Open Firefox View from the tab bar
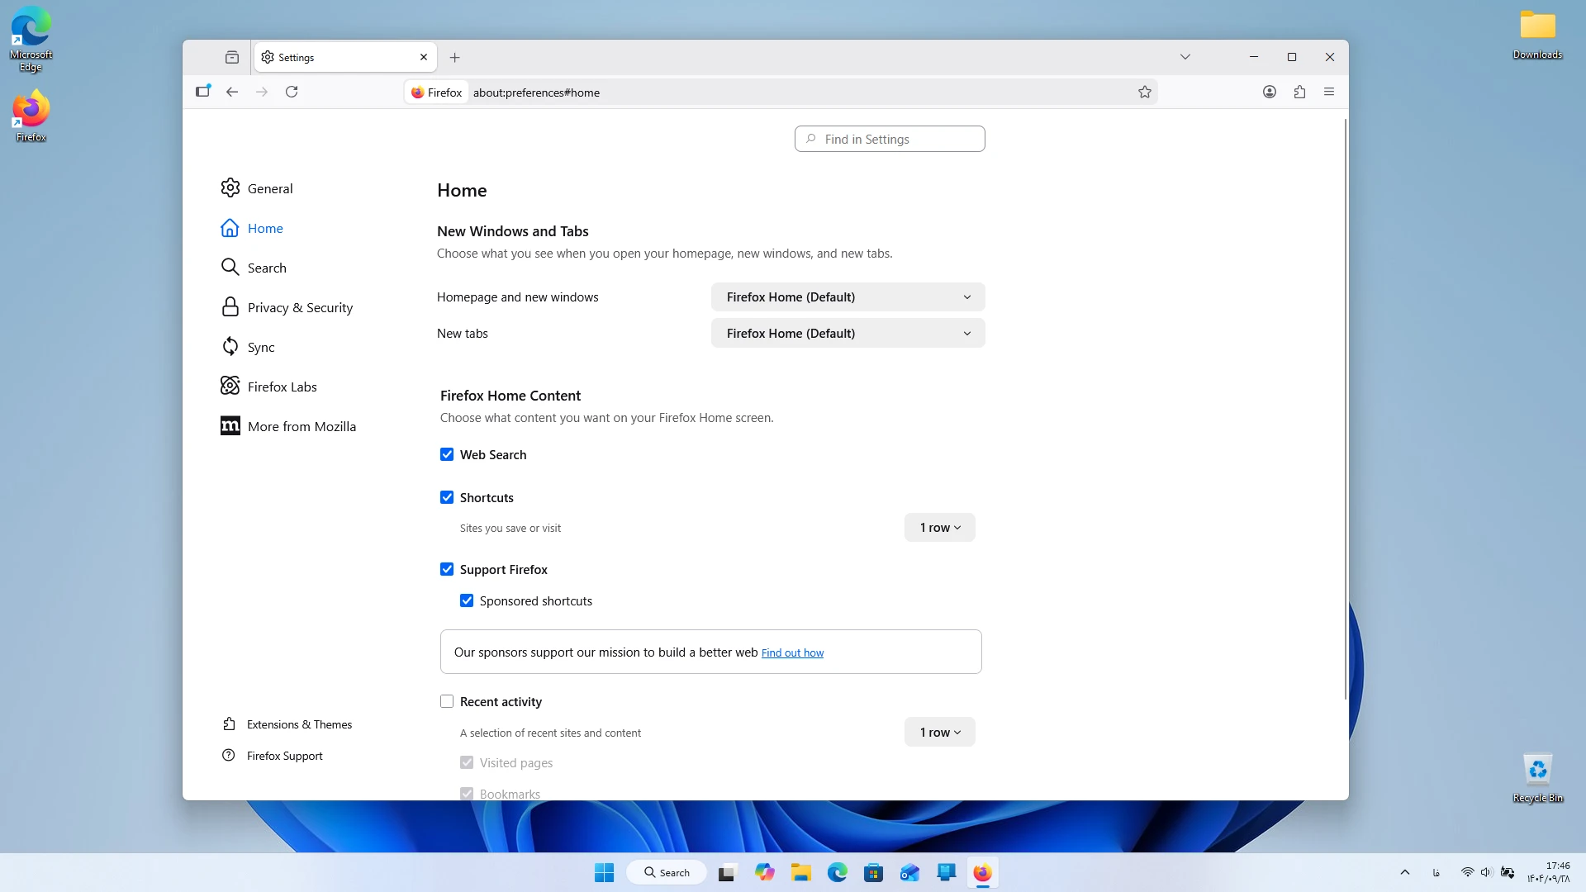 tap(232, 57)
